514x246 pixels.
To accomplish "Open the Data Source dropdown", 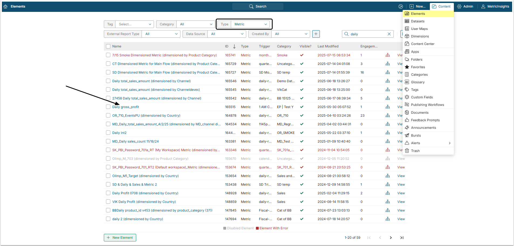I will 227,34.
